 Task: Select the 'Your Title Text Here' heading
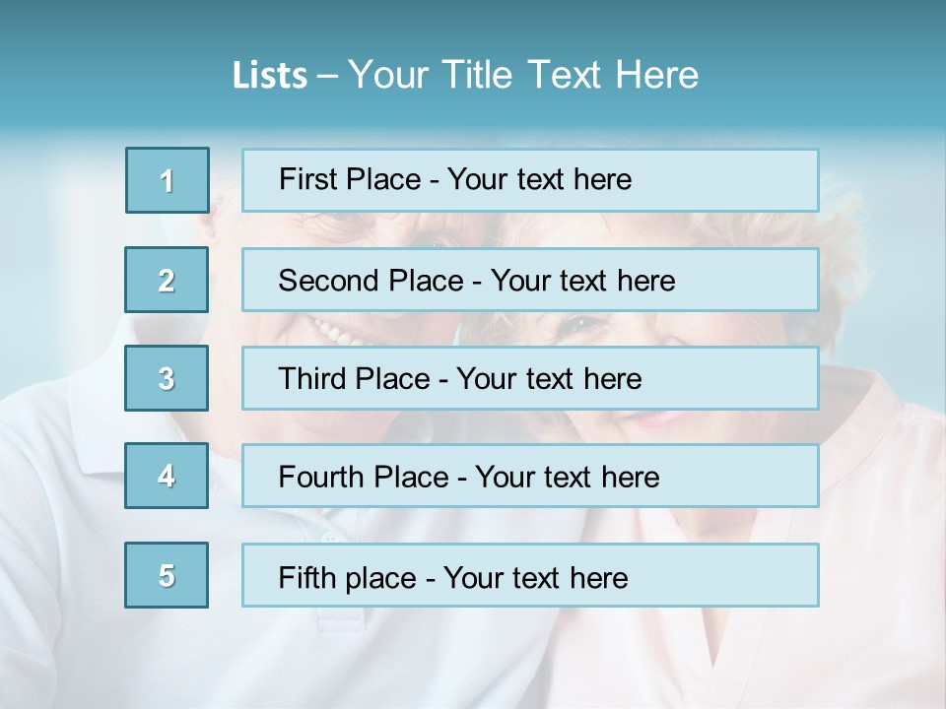point(522,75)
